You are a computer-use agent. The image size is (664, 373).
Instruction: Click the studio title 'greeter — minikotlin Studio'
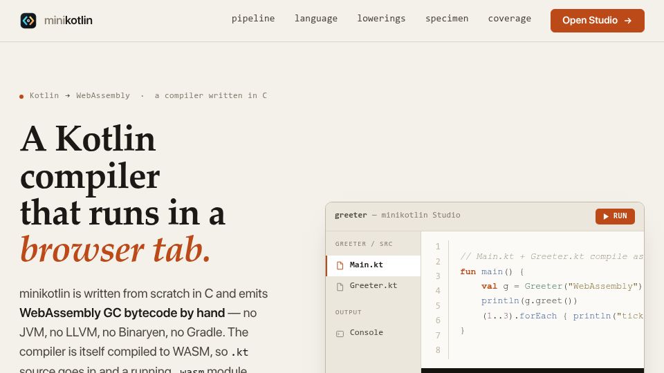[x=397, y=215]
